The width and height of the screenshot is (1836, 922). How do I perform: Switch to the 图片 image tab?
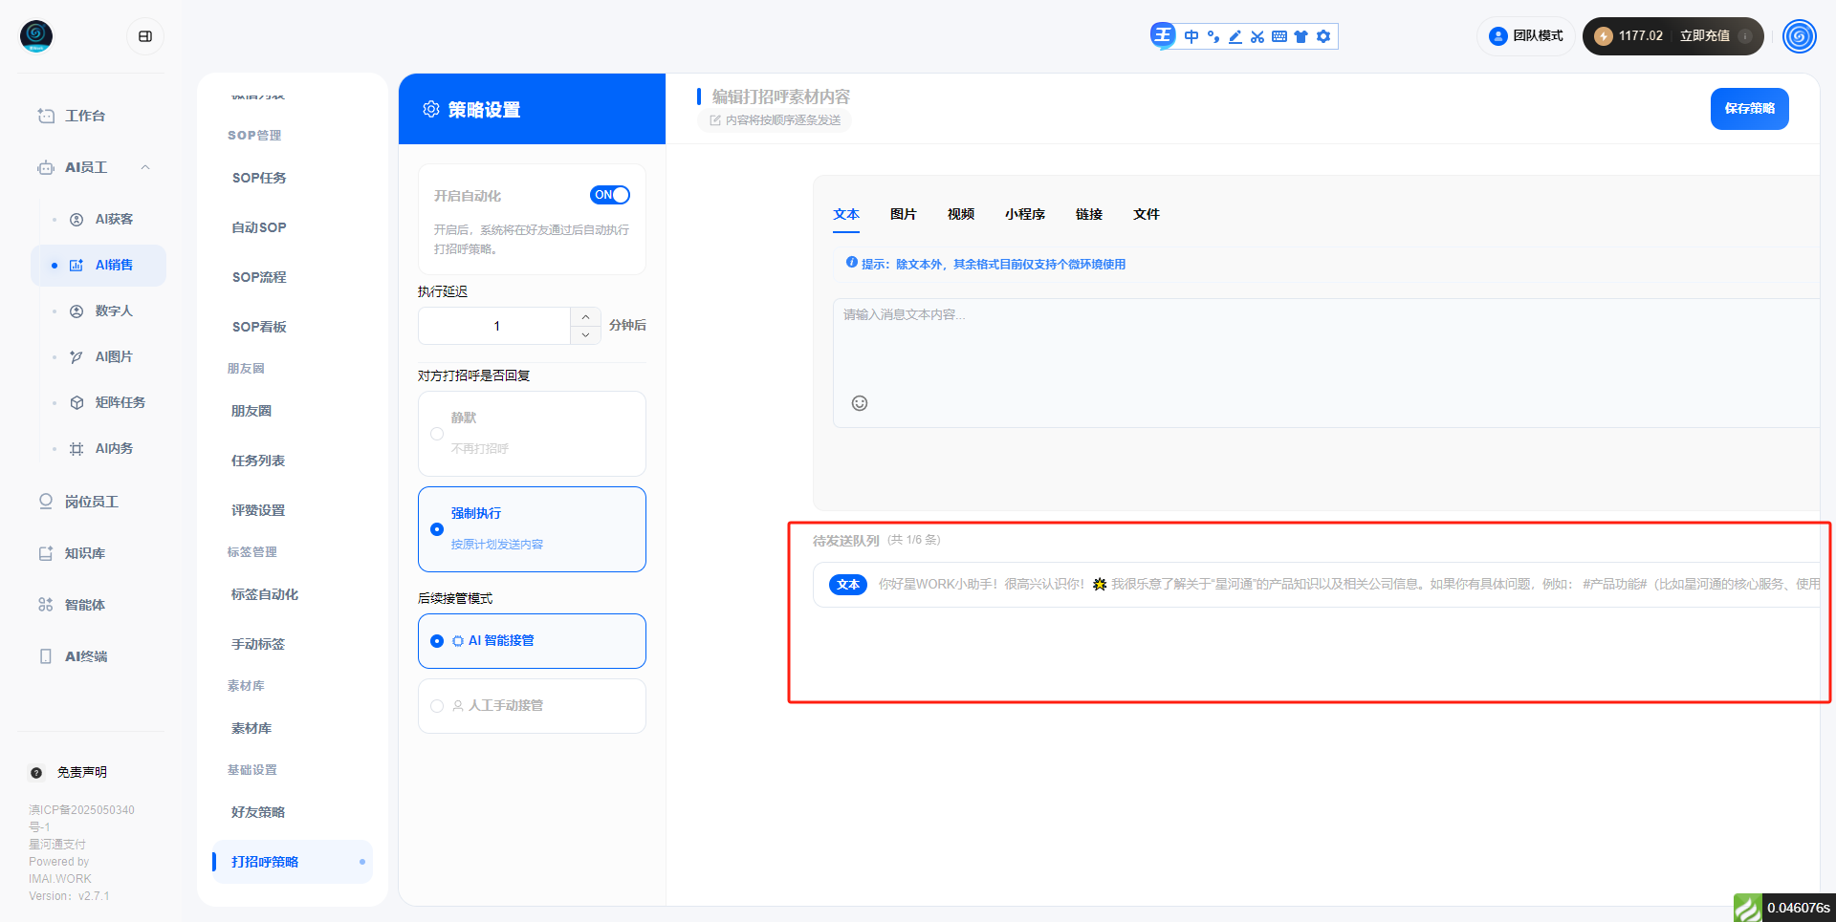point(903,214)
